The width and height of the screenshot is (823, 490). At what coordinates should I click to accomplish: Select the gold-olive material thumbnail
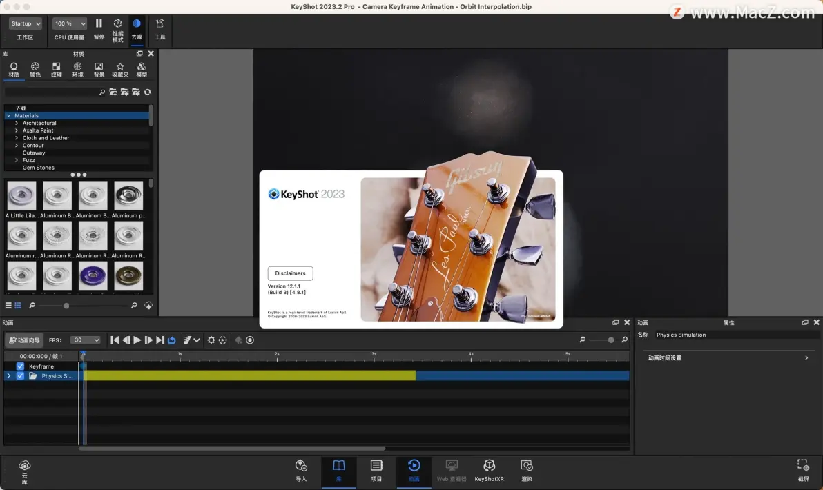click(128, 275)
